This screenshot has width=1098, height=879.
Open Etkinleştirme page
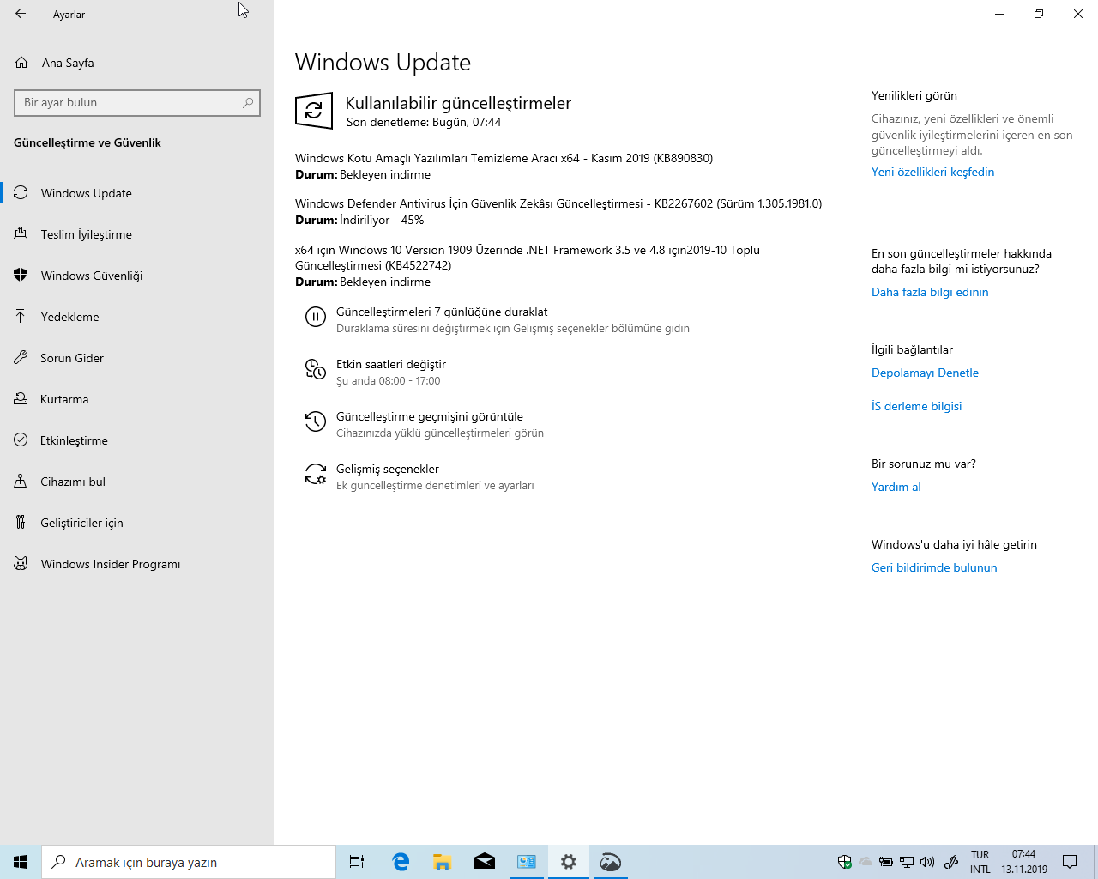tap(137, 440)
